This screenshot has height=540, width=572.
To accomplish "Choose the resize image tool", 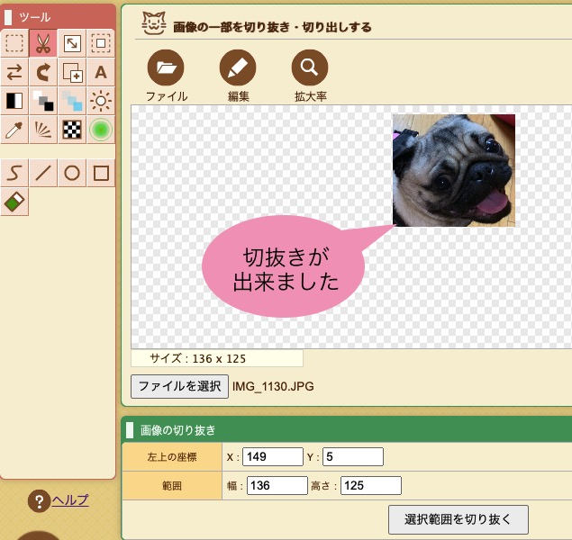I will (x=72, y=43).
